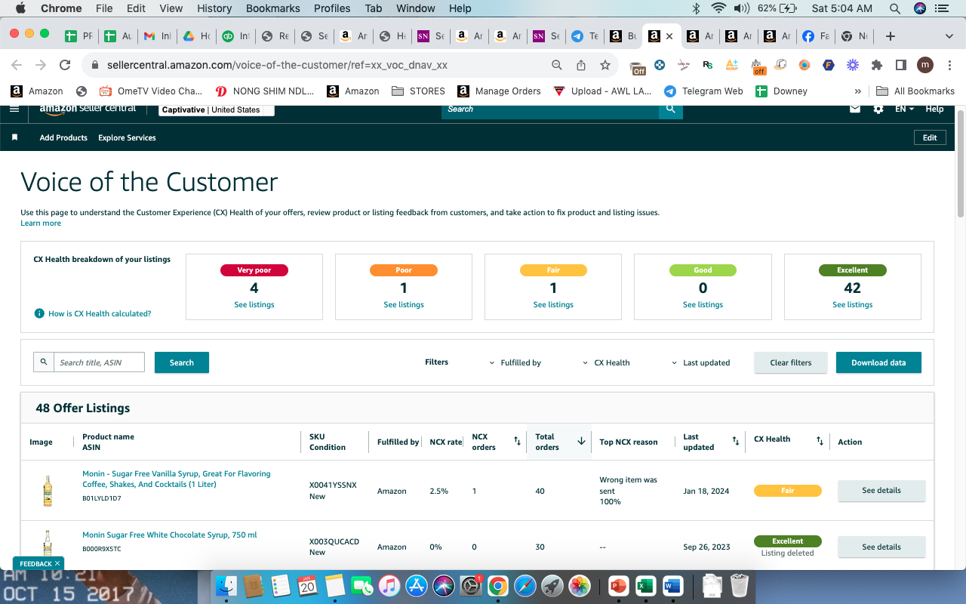Click the Search title, ASIN input field
The height and width of the screenshot is (604, 966).
click(x=99, y=362)
